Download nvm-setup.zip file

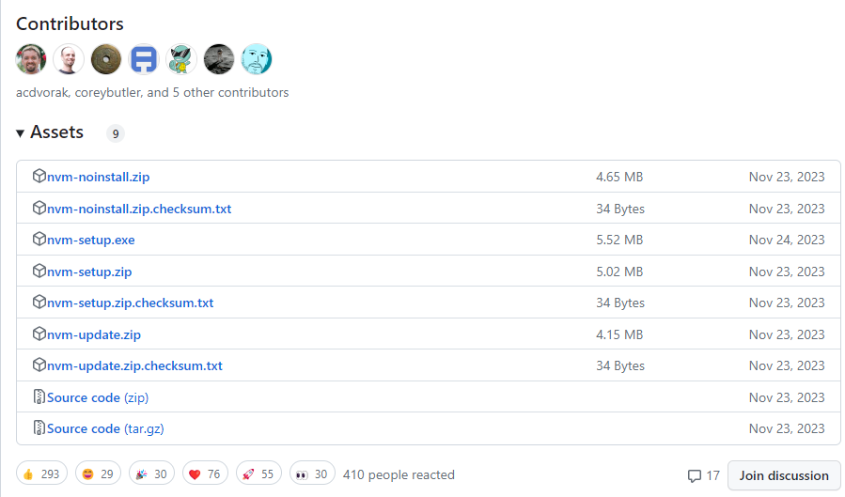coord(89,272)
